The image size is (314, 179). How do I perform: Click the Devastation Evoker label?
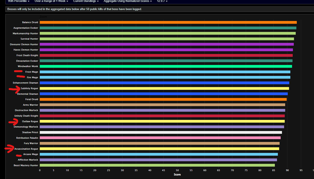(27, 61)
